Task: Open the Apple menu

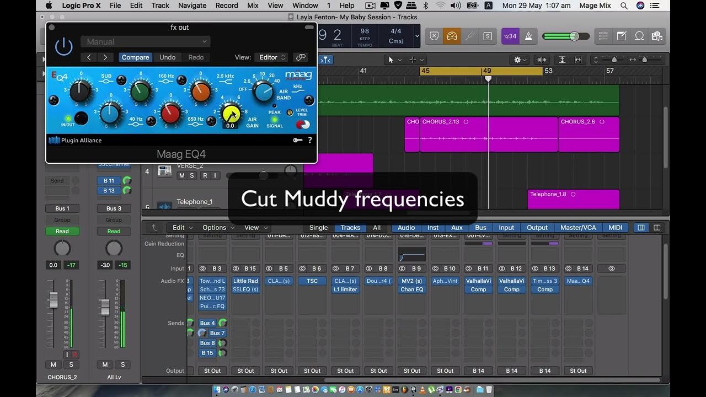Action: tap(49, 6)
